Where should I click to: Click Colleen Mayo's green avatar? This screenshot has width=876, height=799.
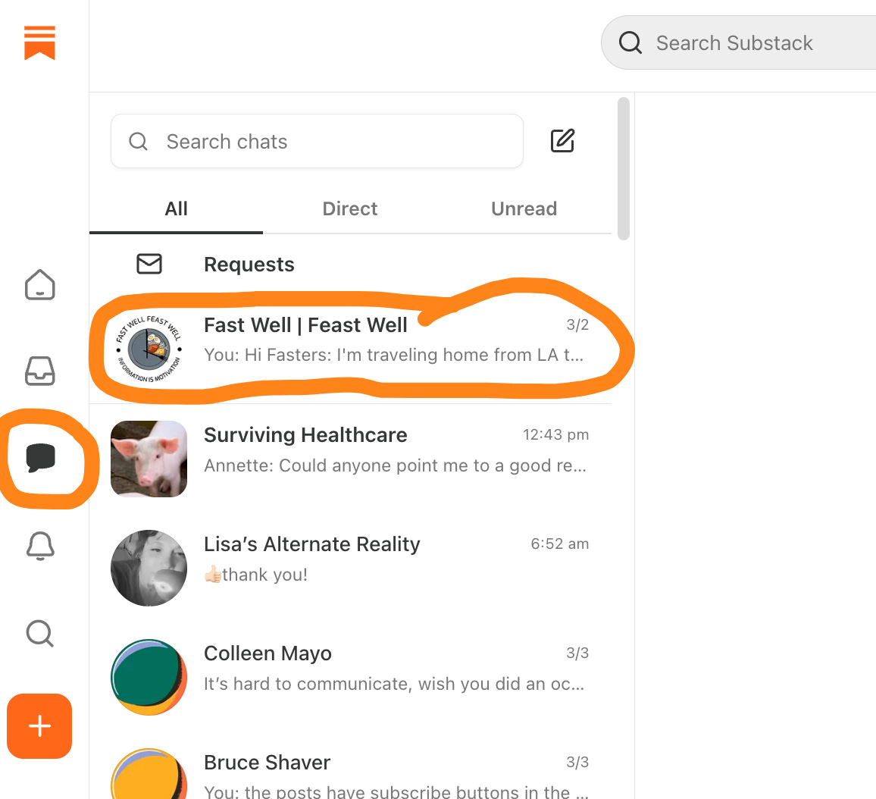[x=149, y=677]
